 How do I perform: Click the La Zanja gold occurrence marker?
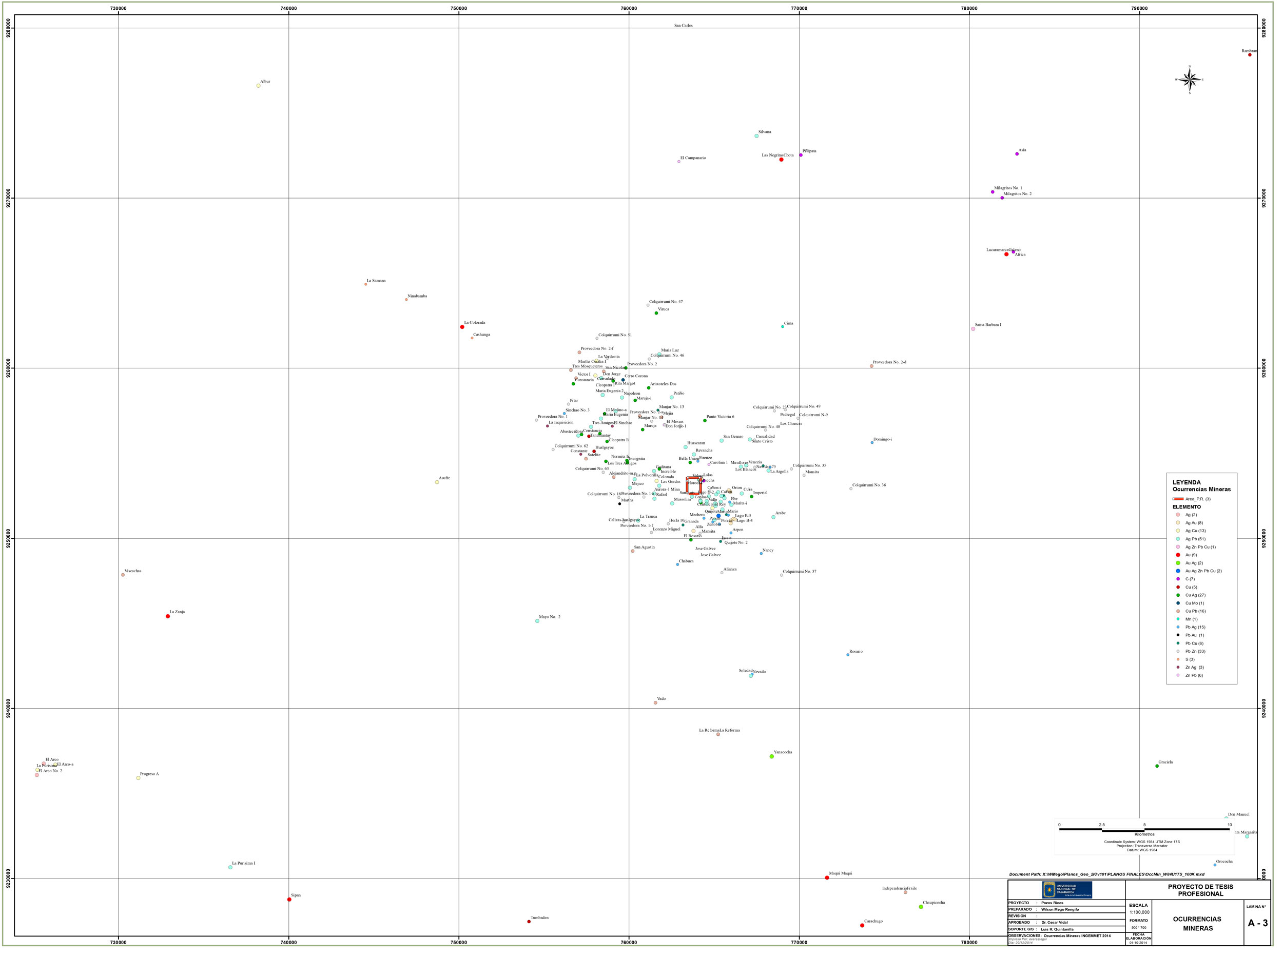click(168, 616)
